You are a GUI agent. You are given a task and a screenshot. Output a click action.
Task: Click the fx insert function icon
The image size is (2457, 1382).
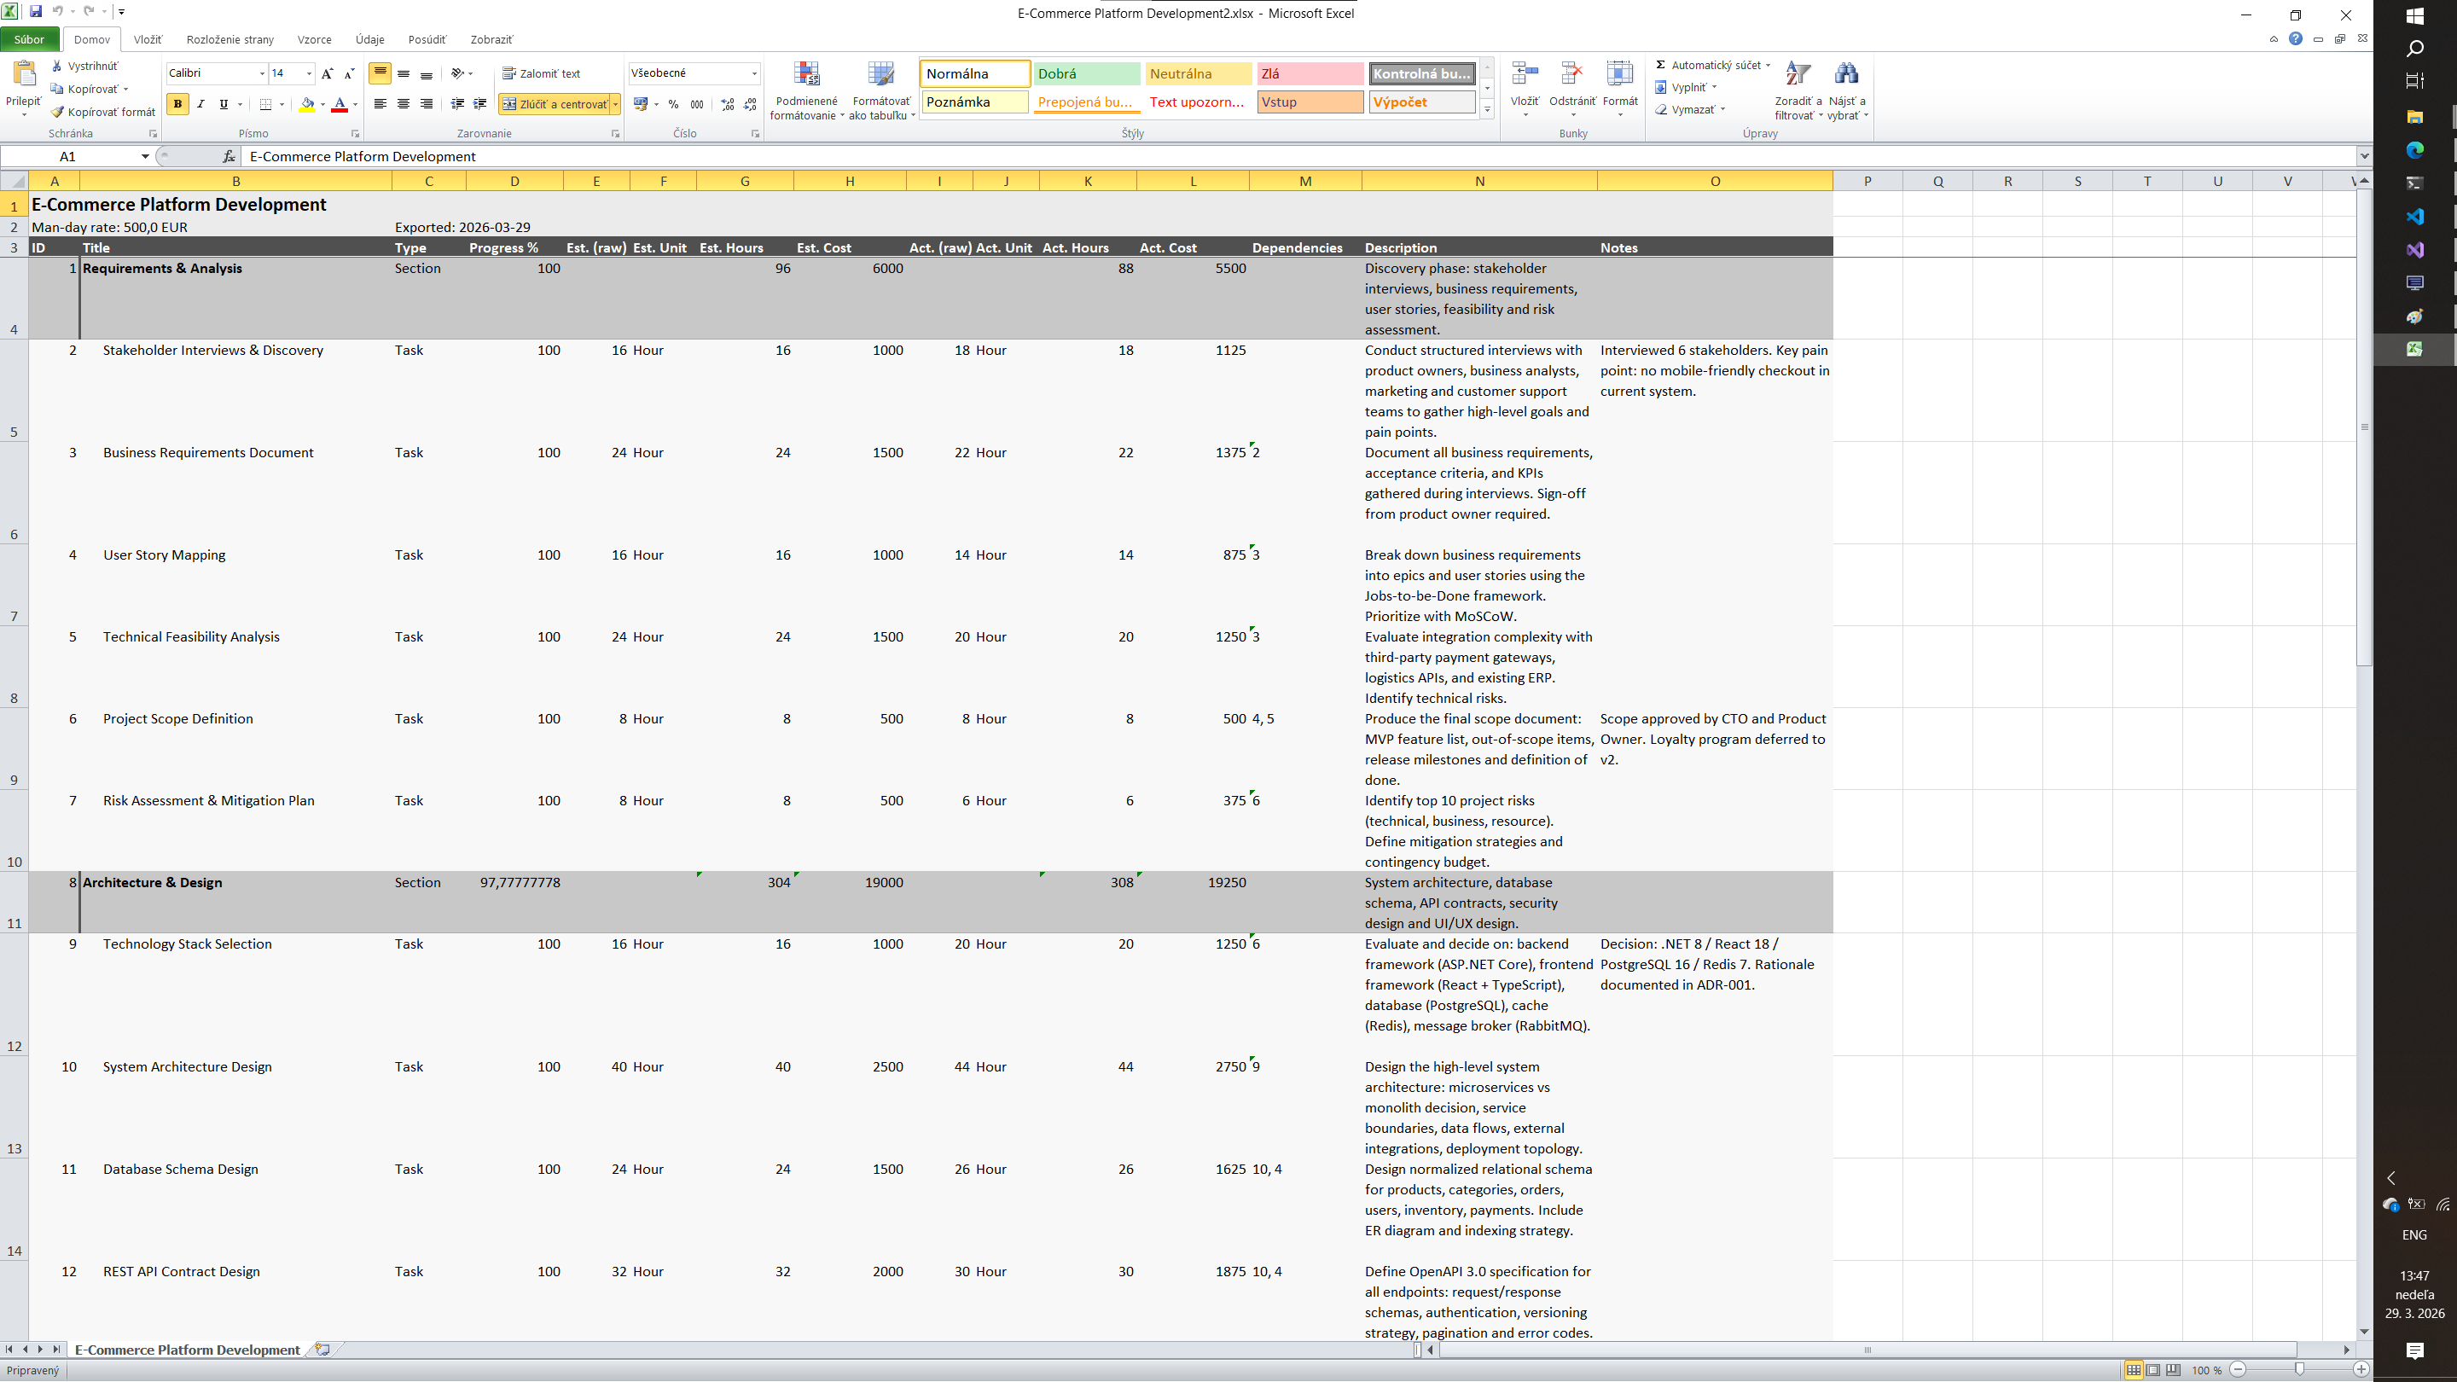point(229,156)
